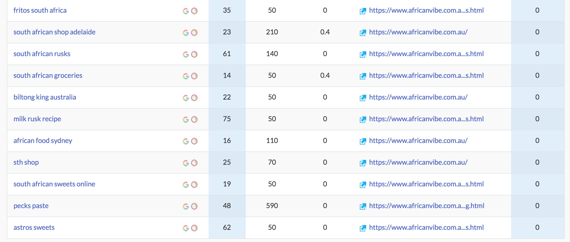The height and width of the screenshot is (242, 570).
Task: Click the Google icon for astros sweets
Action: coord(186,228)
